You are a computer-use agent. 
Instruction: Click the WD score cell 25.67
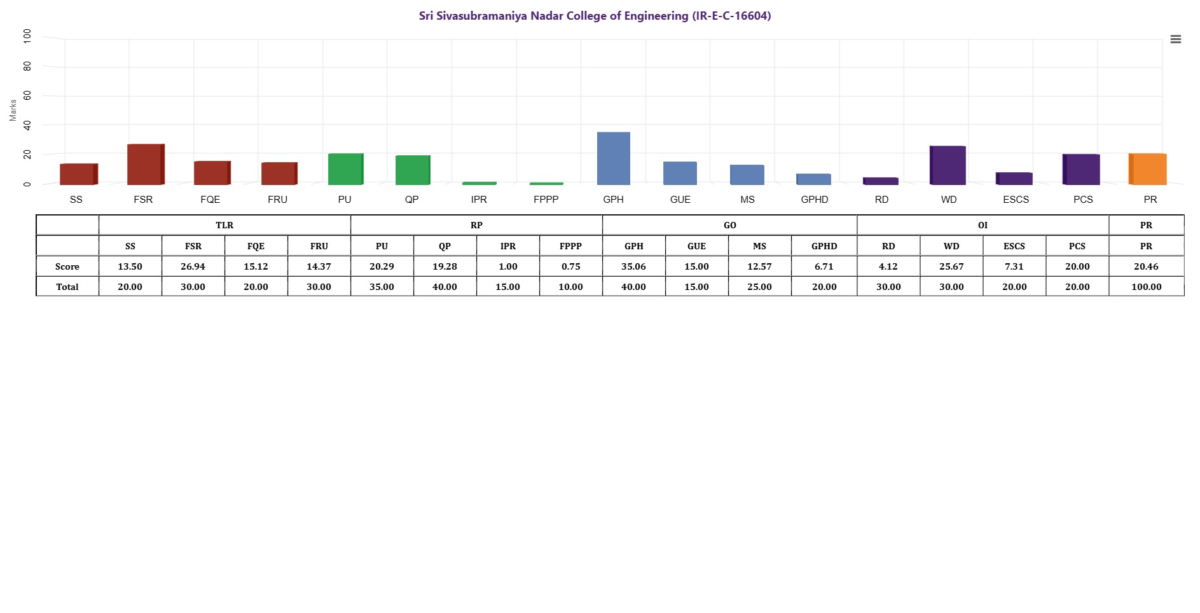click(951, 266)
